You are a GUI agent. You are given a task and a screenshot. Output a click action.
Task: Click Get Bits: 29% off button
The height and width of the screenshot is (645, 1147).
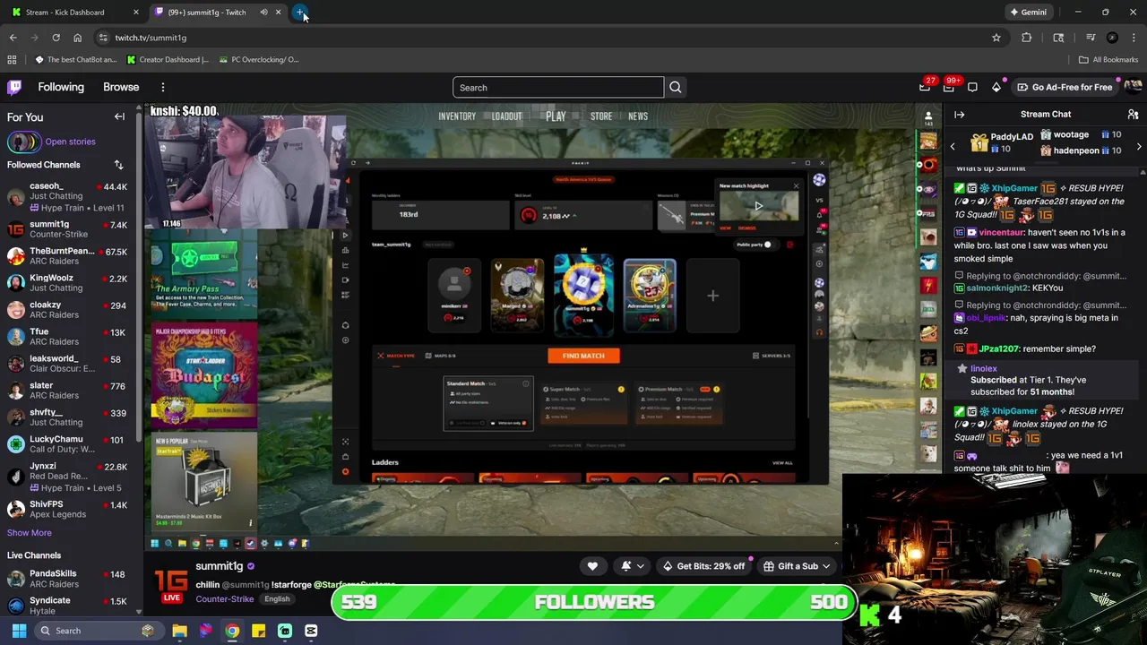703,566
